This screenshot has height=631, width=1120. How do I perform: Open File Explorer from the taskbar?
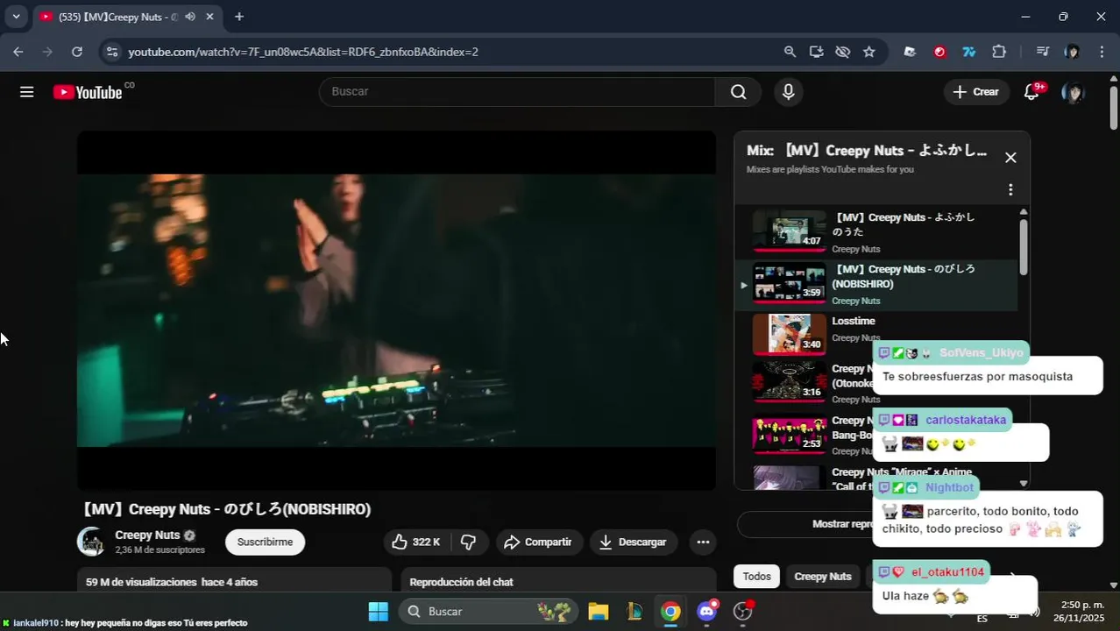[598, 612]
